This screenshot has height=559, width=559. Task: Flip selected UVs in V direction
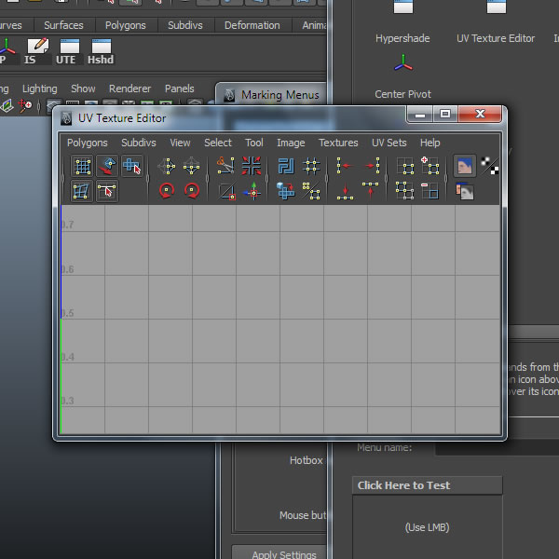click(191, 166)
